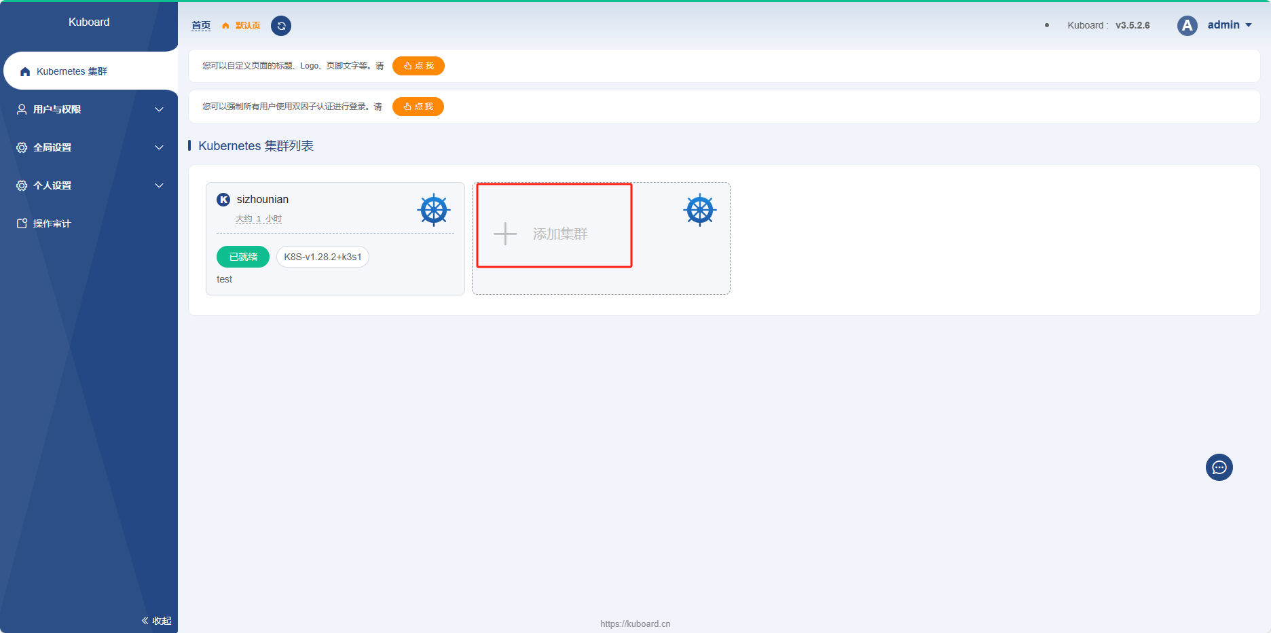The image size is (1271, 633).
Task: Open the 用户与权限 sidebar menu
Action: 89,109
